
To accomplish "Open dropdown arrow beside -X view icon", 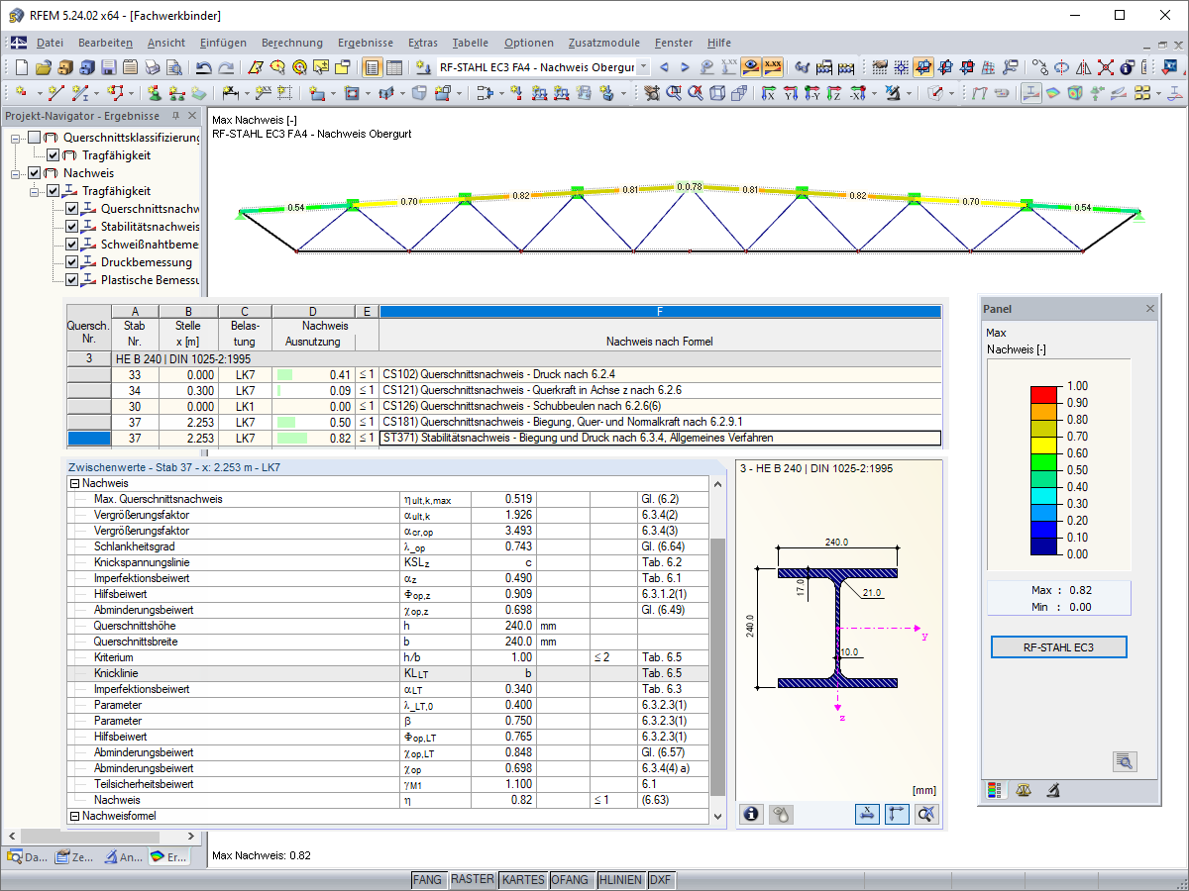I will click(872, 93).
